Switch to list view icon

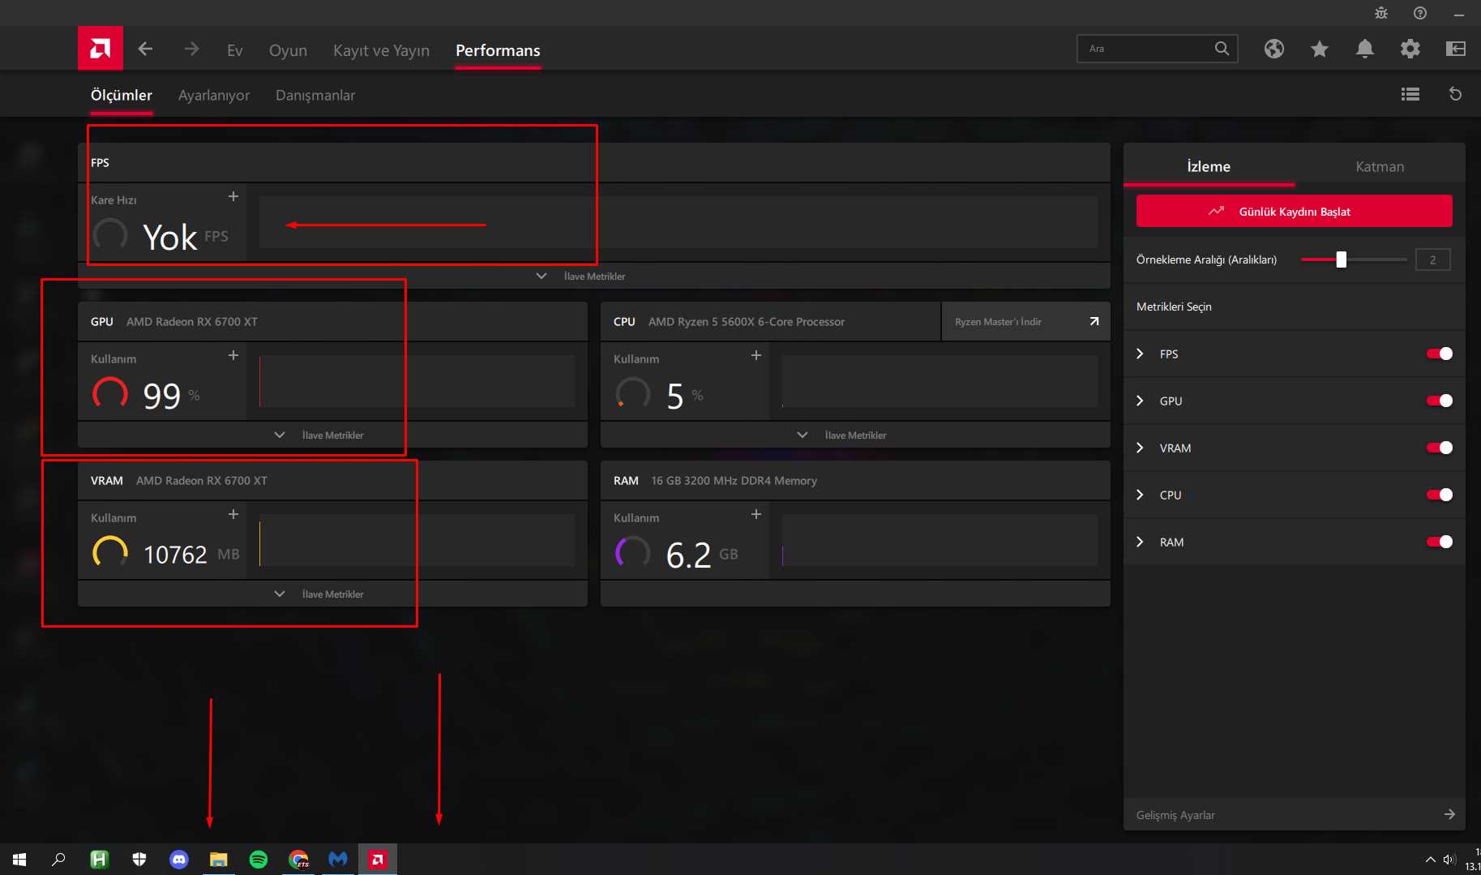1410,94
